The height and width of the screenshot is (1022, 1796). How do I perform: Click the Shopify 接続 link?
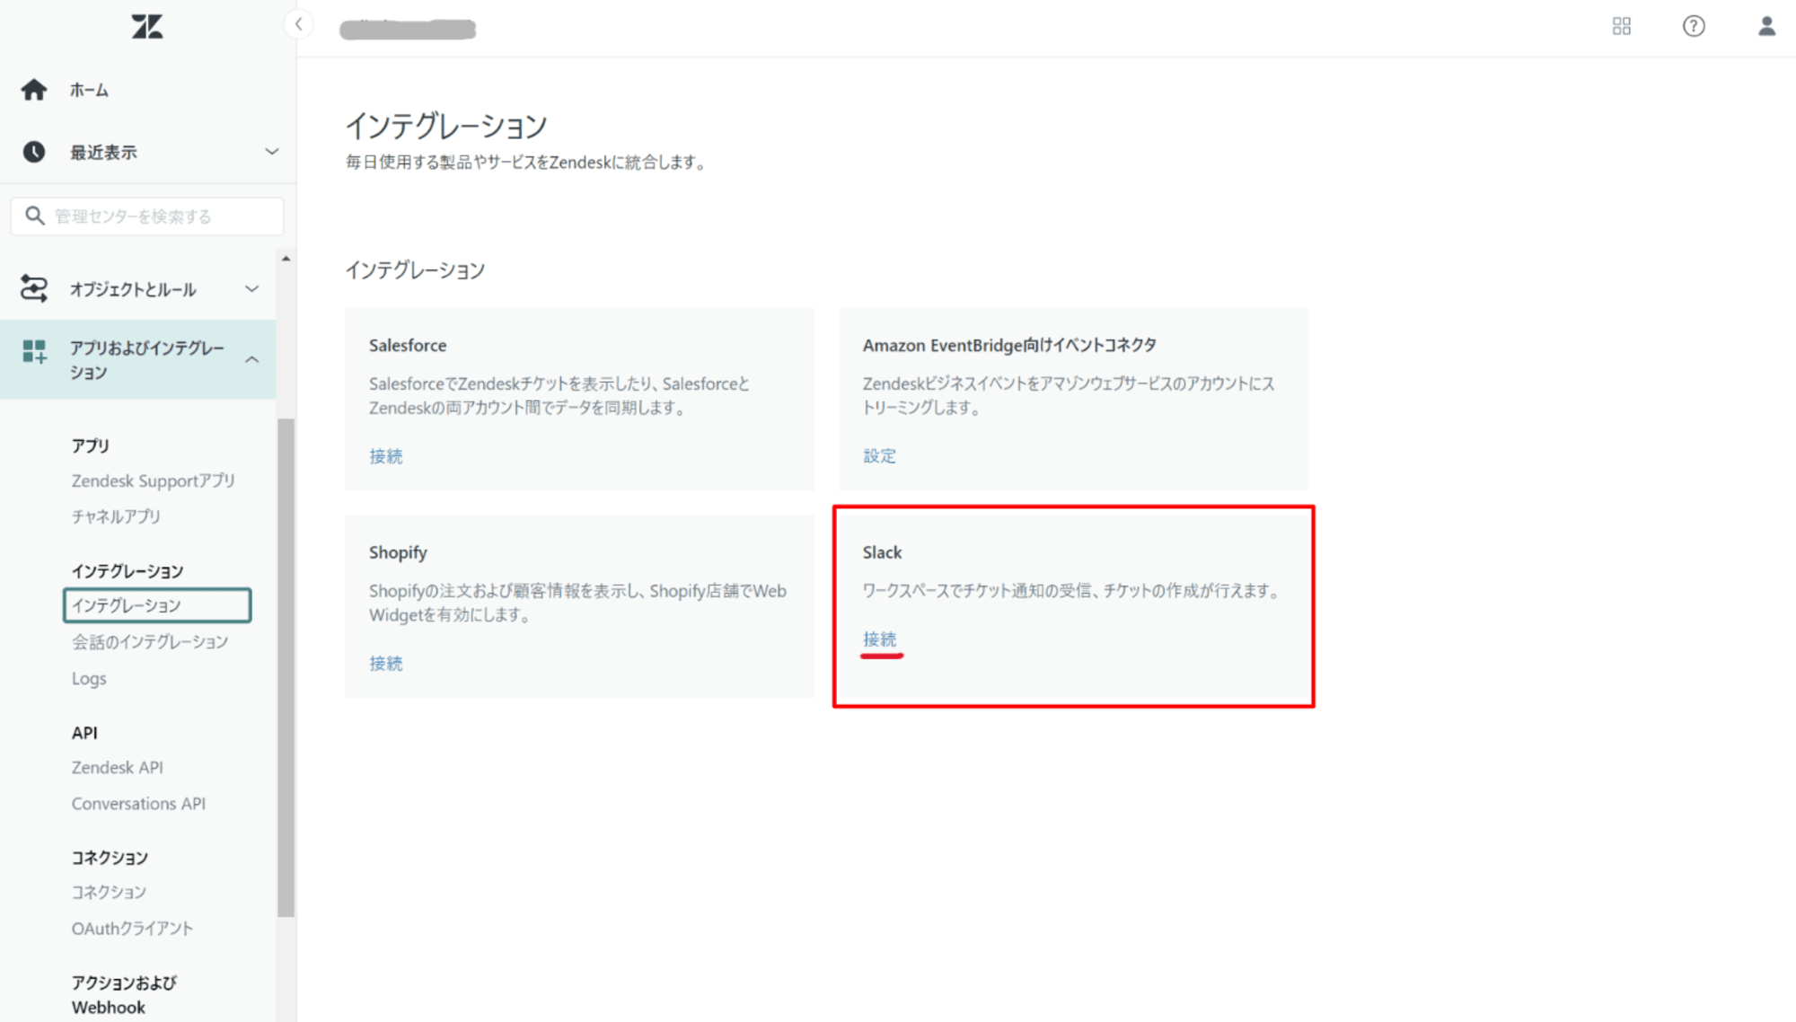[386, 663]
